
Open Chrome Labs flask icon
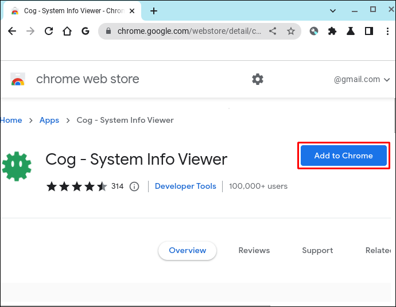(351, 31)
